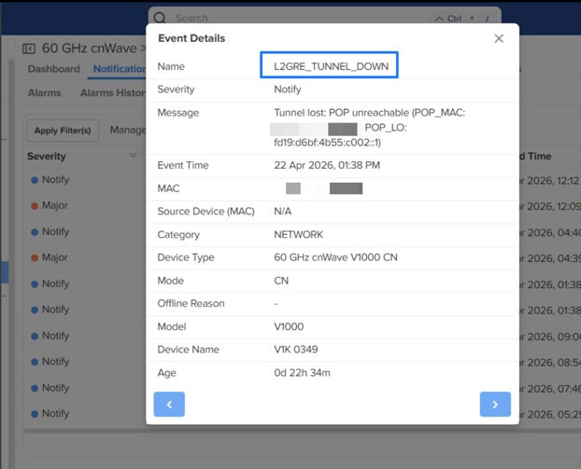This screenshot has width=581, height=469.
Task: Click the search magnifier icon
Action: 160,18
